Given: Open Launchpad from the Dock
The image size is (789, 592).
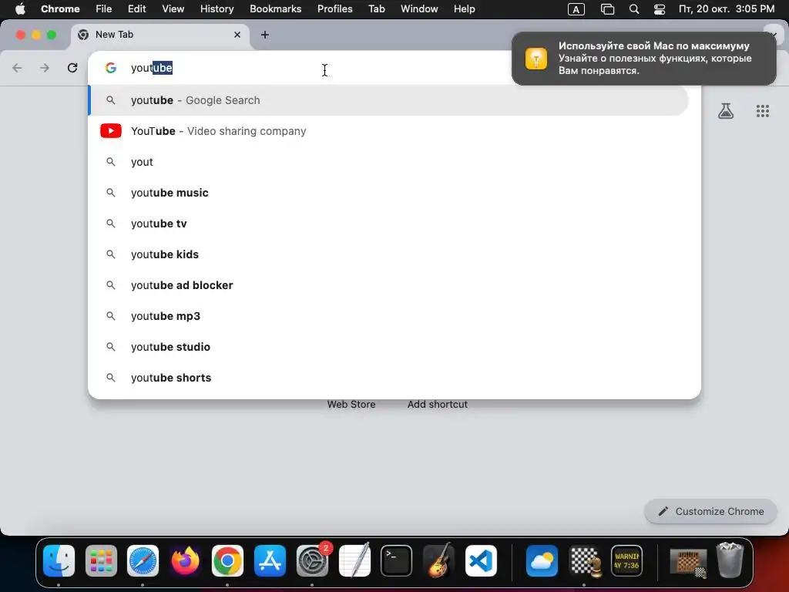Looking at the screenshot, I should 101,560.
